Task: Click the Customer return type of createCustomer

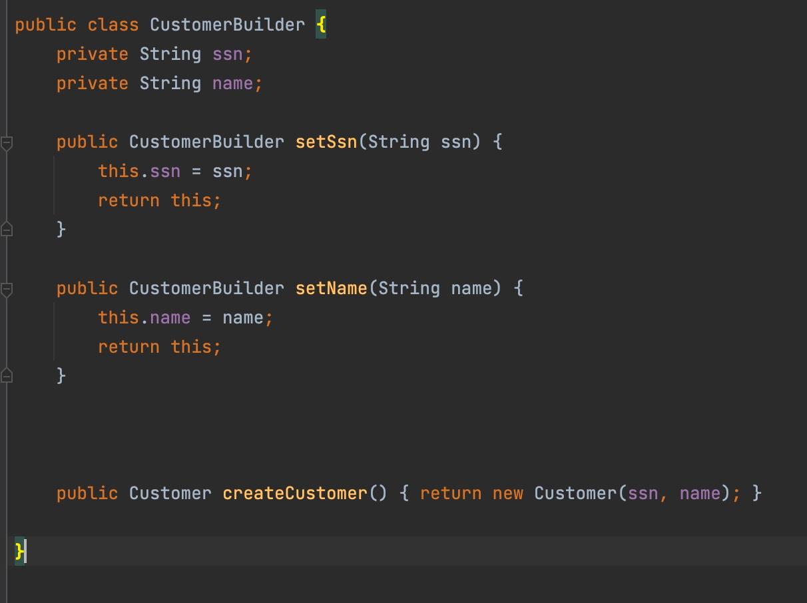Action: coord(170,493)
